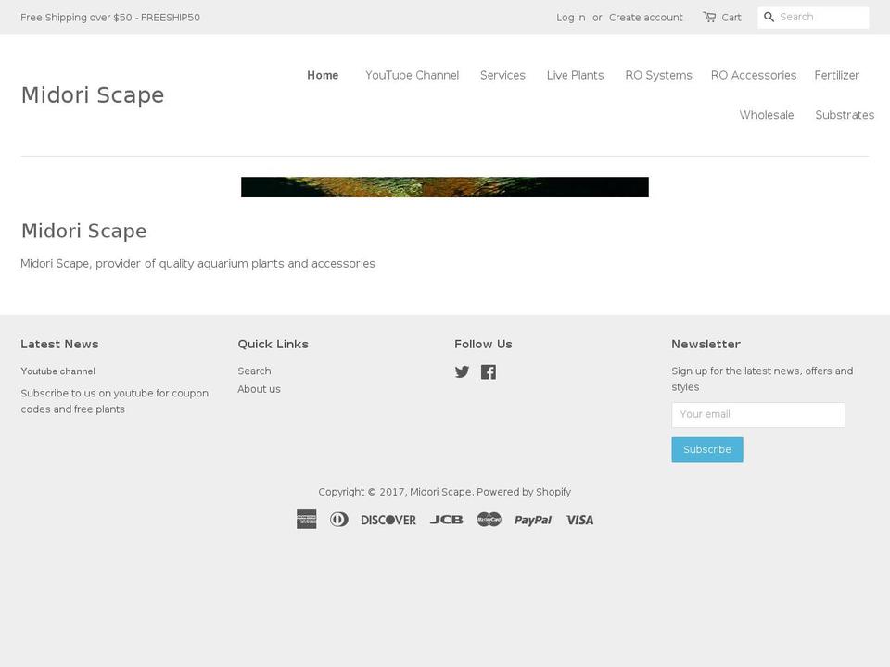Screen dimensions: 890x667
Task: Click Midori Scape link in copyright
Action: click(440, 492)
